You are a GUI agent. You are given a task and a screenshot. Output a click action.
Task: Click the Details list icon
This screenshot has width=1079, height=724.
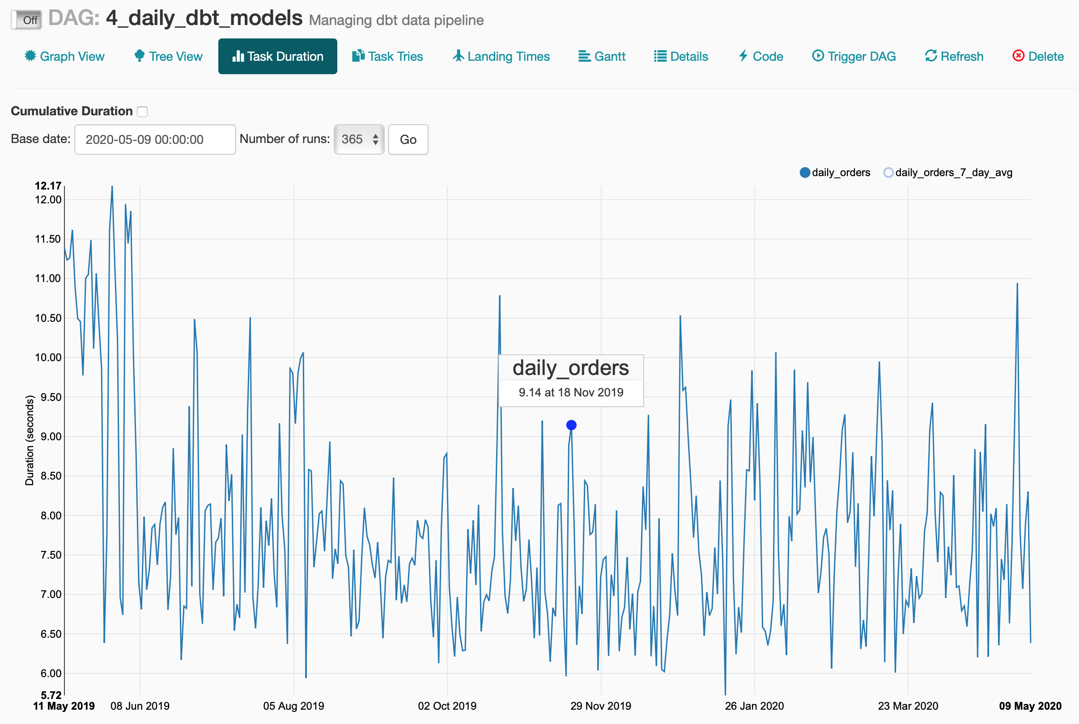(x=660, y=56)
